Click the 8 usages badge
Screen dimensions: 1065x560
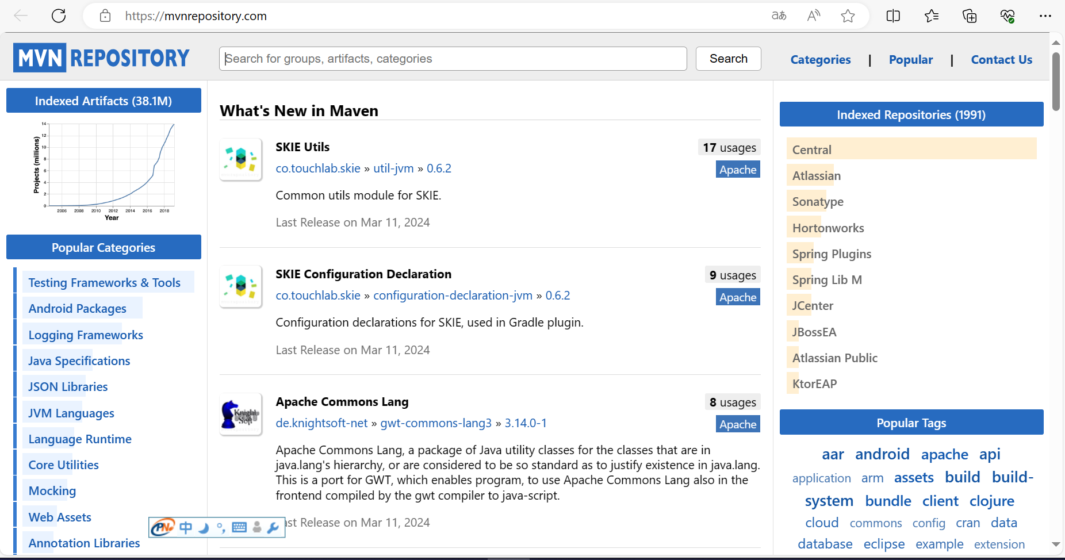coord(733,402)
